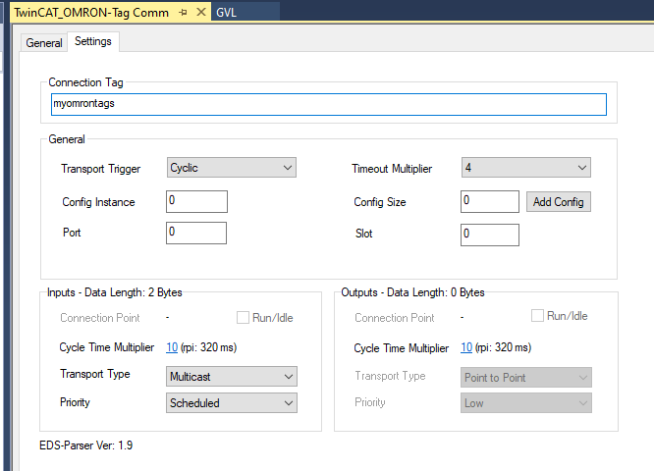
Task: Click the Outputs rpi: 320 ms text
Action: (503, 347)
